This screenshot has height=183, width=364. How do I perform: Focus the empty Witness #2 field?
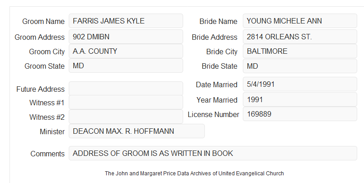tap(126, 117)
